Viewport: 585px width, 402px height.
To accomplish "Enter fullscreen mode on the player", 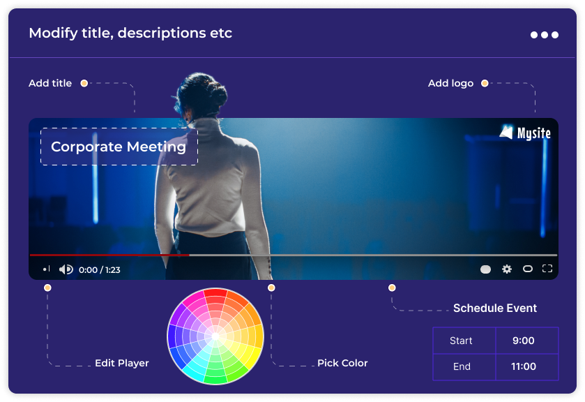I will tap(547, 269).
